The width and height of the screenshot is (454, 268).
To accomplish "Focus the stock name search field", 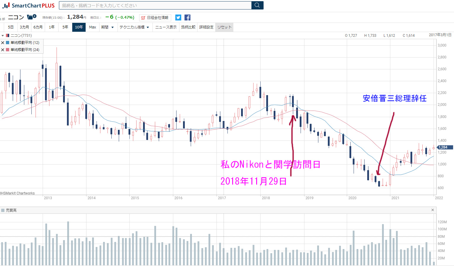I will coord(155,5).
